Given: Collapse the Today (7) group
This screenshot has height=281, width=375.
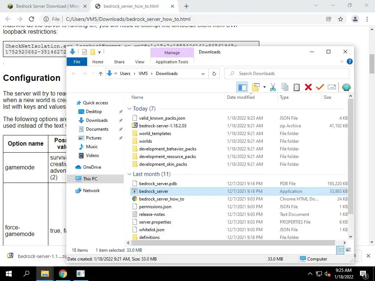Looking at the screenshot, I should click(x=129, y=109).
